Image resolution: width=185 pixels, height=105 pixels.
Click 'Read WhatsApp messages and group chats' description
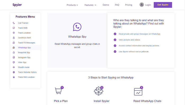click(x=77, y=45)
